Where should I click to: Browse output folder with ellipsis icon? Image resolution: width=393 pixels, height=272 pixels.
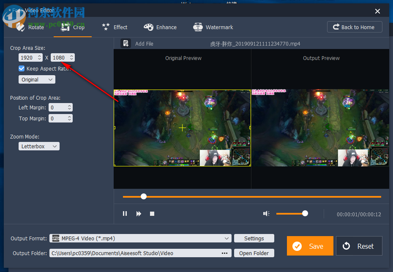[224, 253]
